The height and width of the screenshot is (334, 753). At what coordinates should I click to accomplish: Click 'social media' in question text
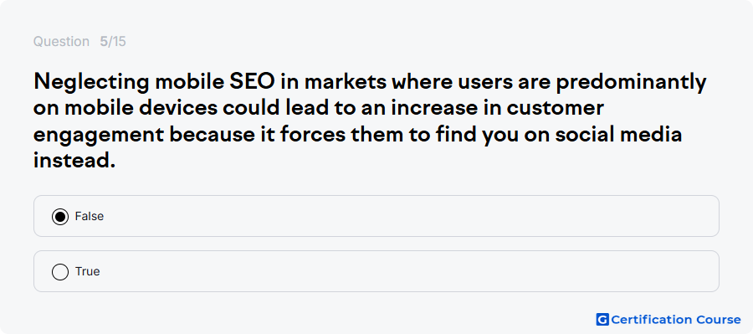pos(618,135)
